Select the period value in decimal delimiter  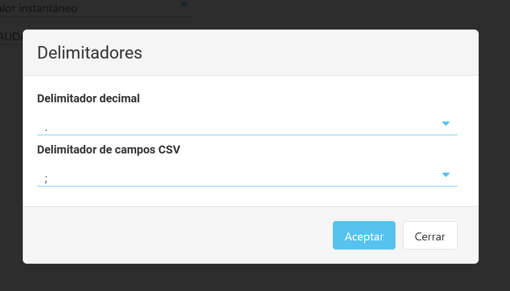click(x=46, y=128)
